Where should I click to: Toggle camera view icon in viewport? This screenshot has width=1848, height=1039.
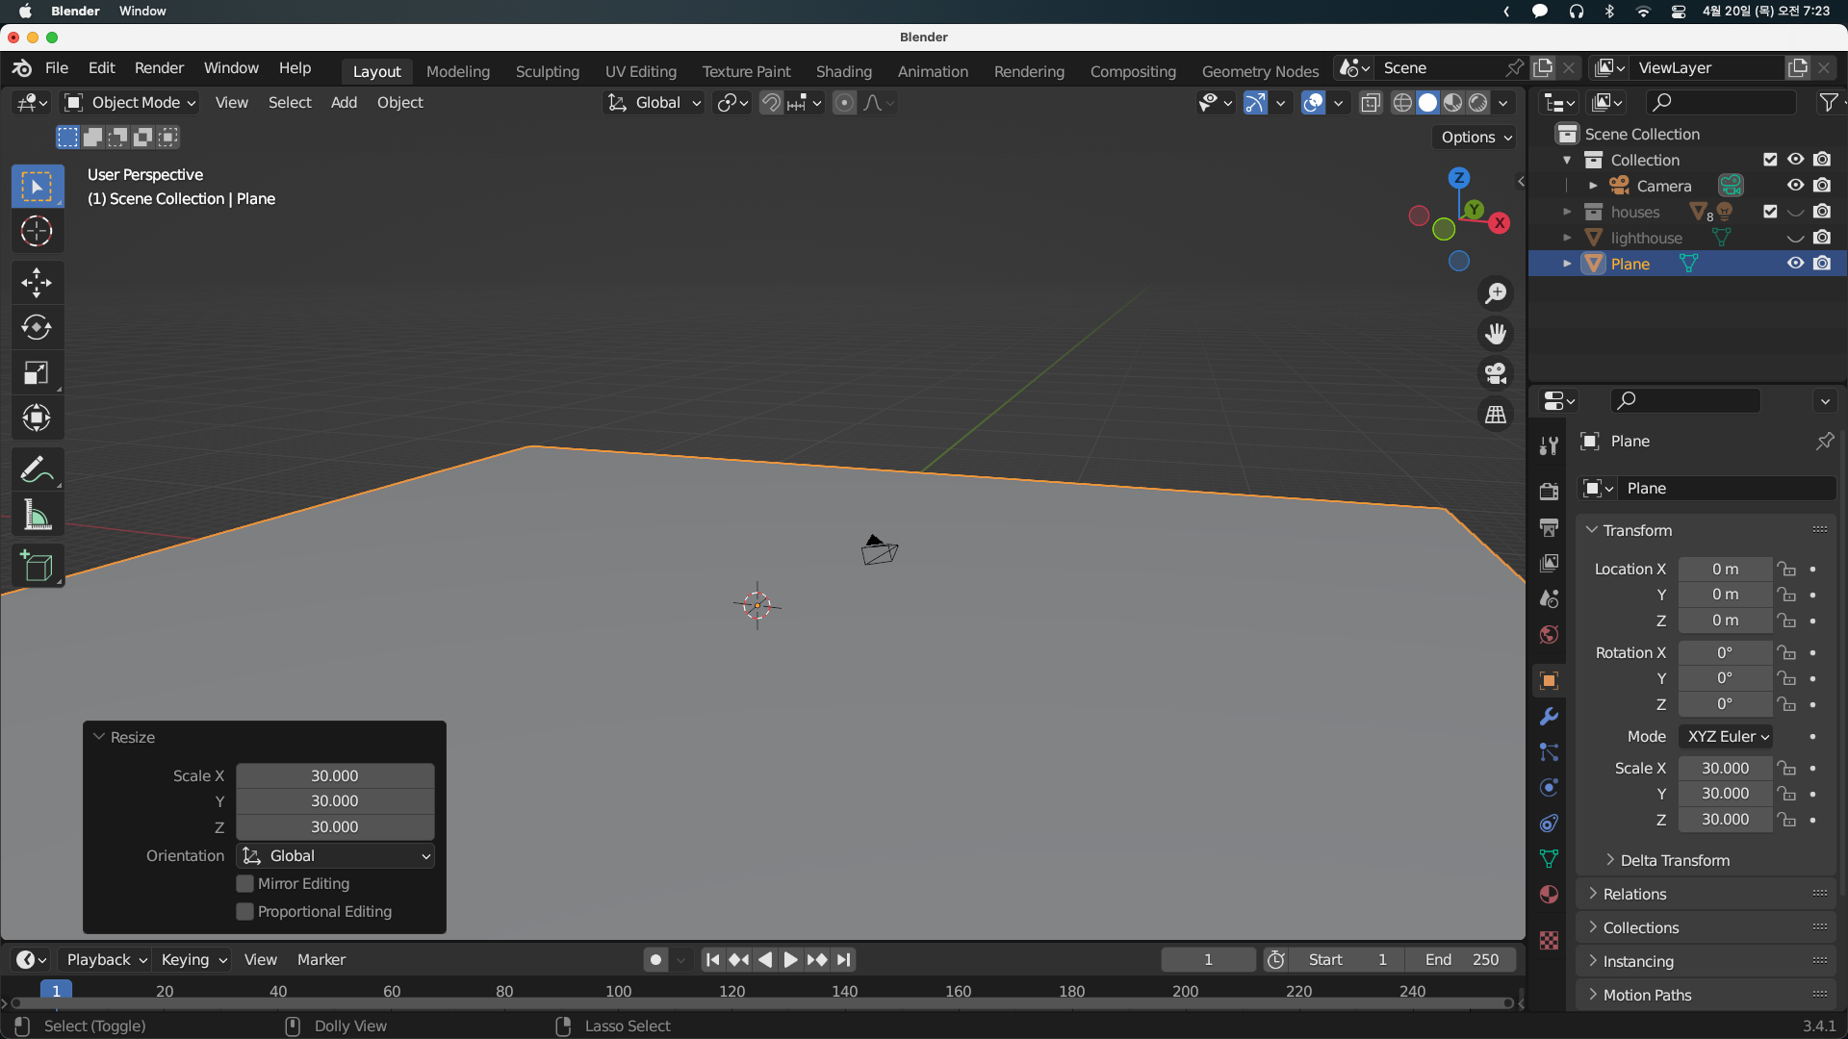1496,373
